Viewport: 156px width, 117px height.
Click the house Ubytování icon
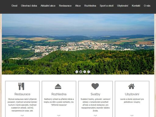(x=131, y=86)
